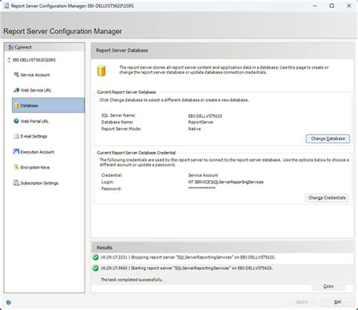Click the Connect icon in sidebar

click(11, 47)
